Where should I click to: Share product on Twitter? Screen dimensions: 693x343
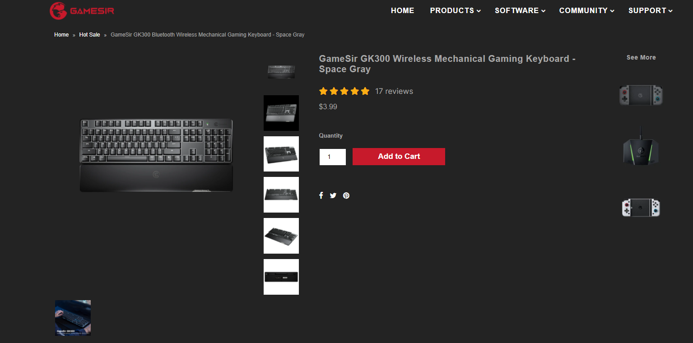click(x=333, y=195)
